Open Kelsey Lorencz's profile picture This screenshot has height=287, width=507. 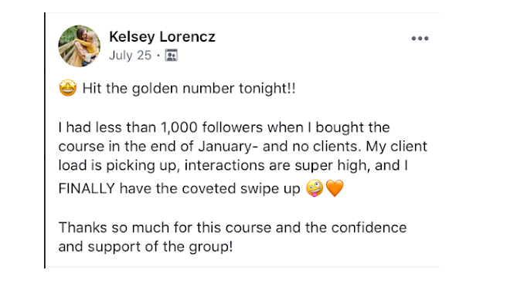coord(79,46)
